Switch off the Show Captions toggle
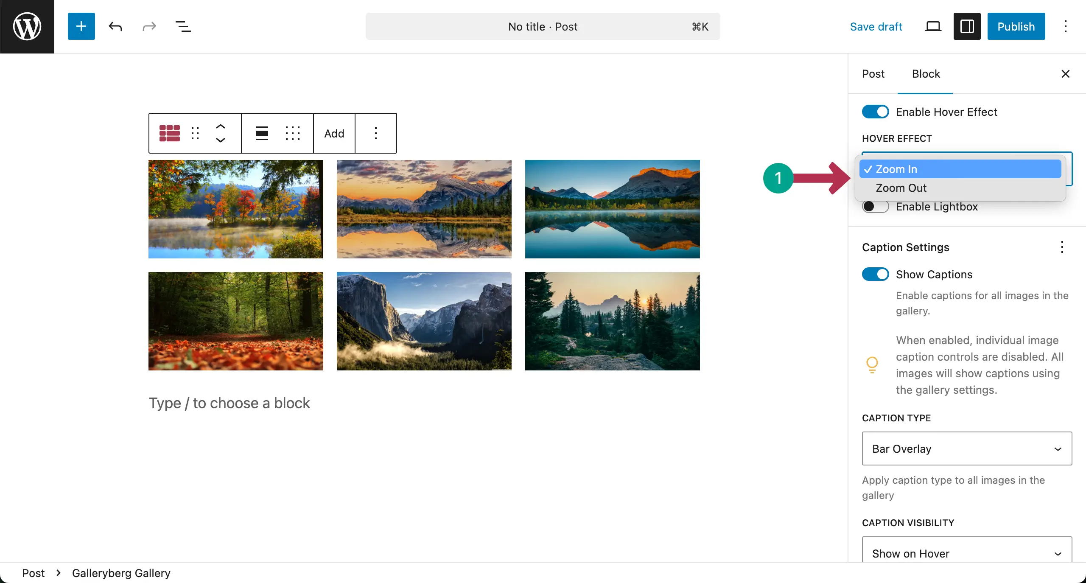The image size is (1086, 583). pos(875,275)
